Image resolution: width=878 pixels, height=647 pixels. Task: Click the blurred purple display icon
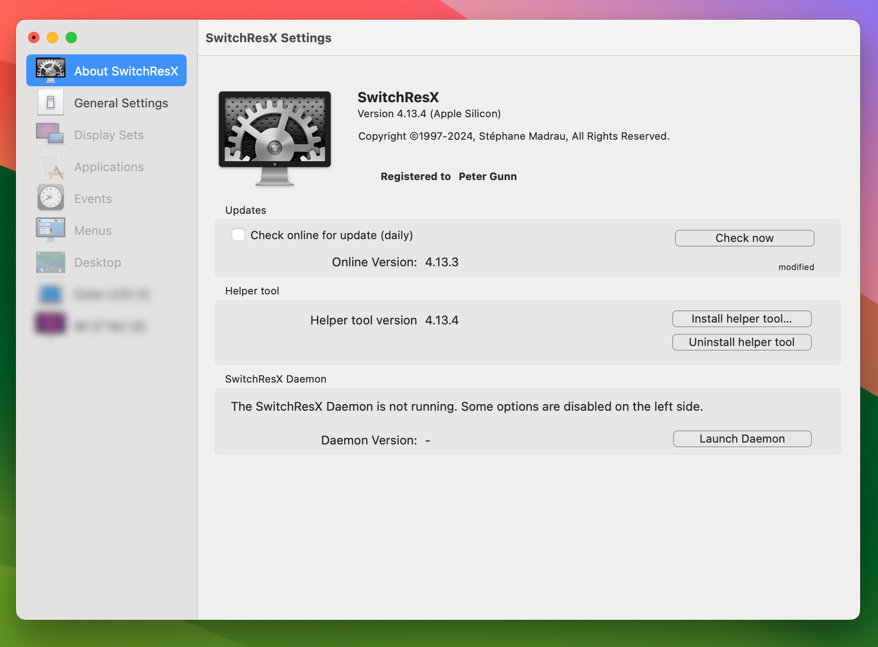point(50,324)
